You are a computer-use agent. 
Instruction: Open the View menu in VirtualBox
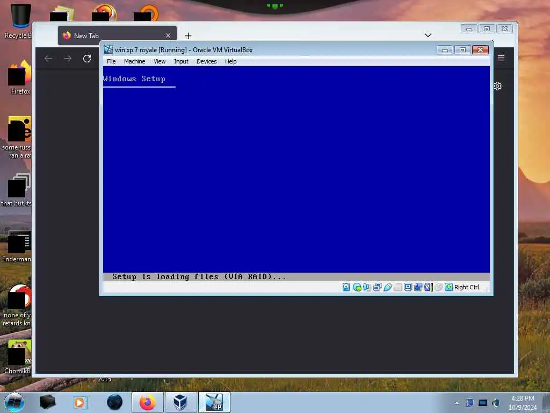coord(159,61)
